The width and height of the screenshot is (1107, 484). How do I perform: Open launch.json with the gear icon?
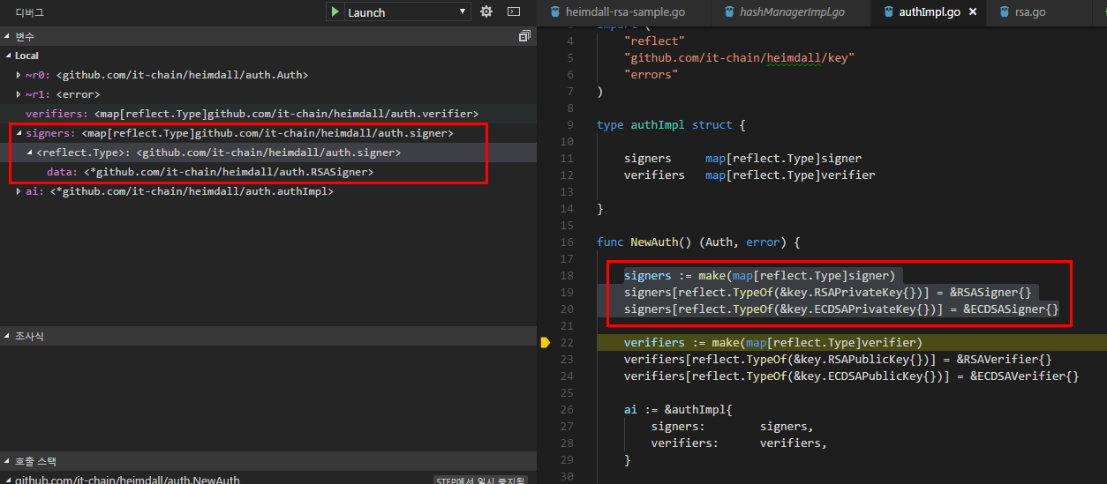click(486, 12)
